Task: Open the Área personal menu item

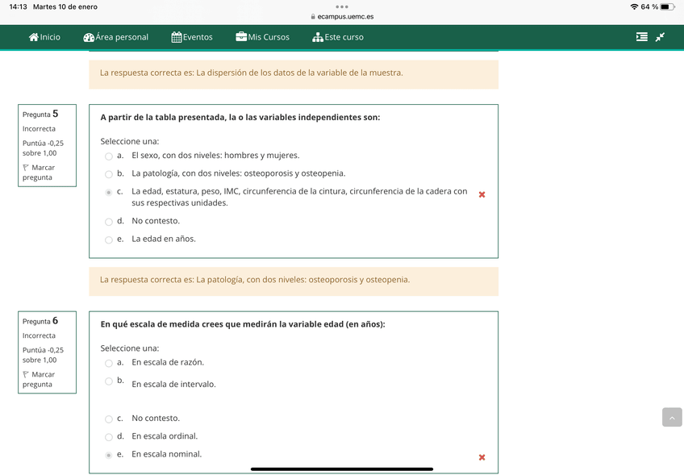Action: (116, 37)
